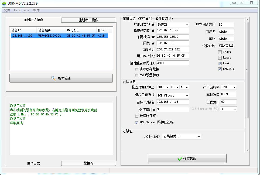Expand the 模块工作方式 TCP Client dropdown
Screen dimensions: 260x175
pos(173,95)
